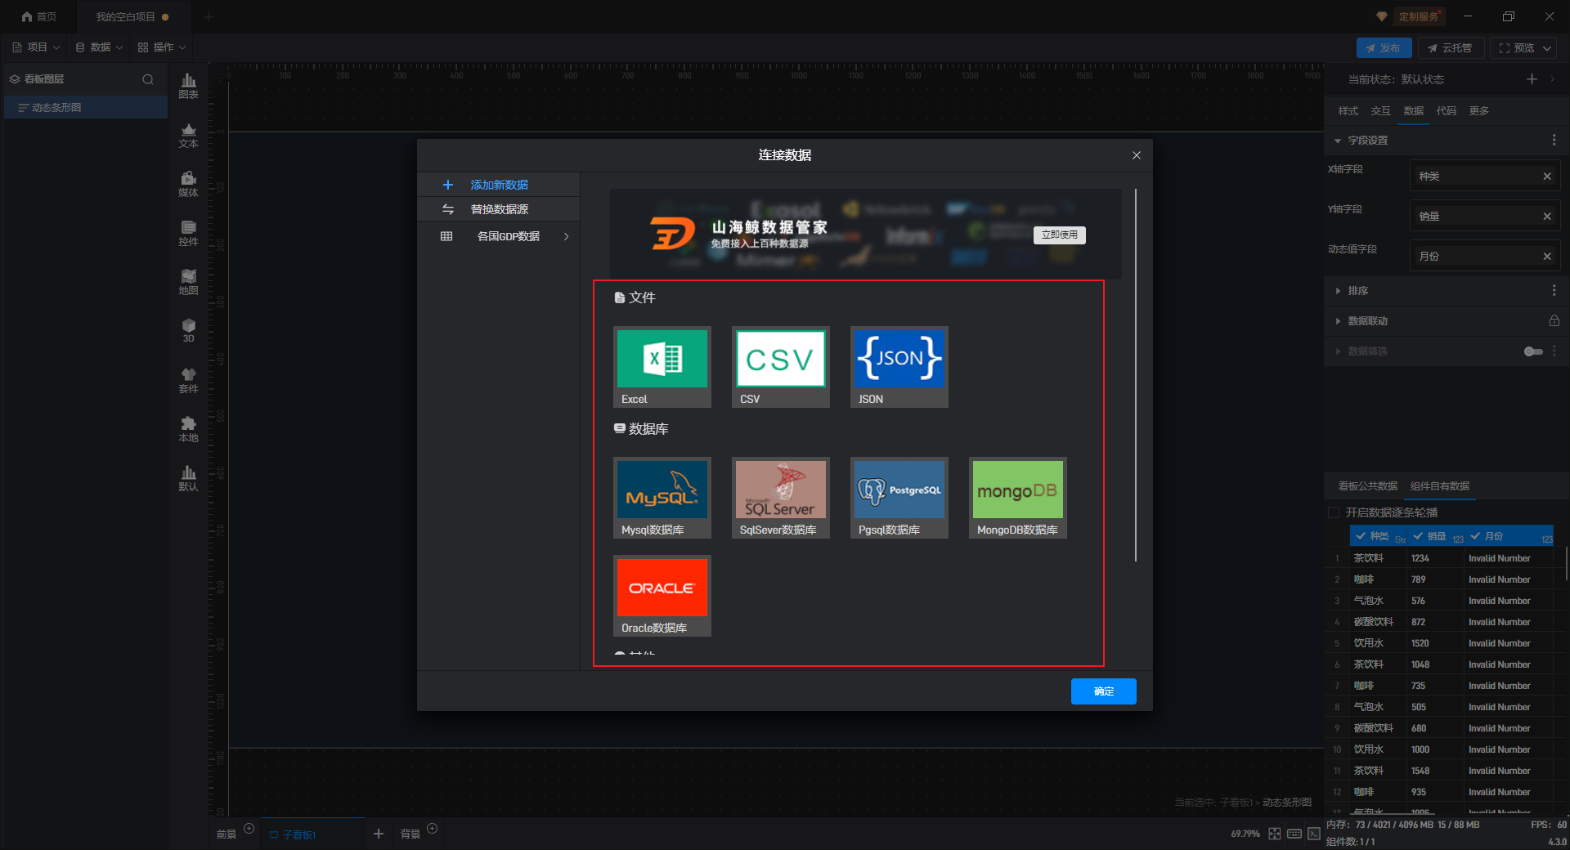Open 云托管 cloud hosting
Viewport: 1570px width, 850px height.
click(x=1451, y=48)
